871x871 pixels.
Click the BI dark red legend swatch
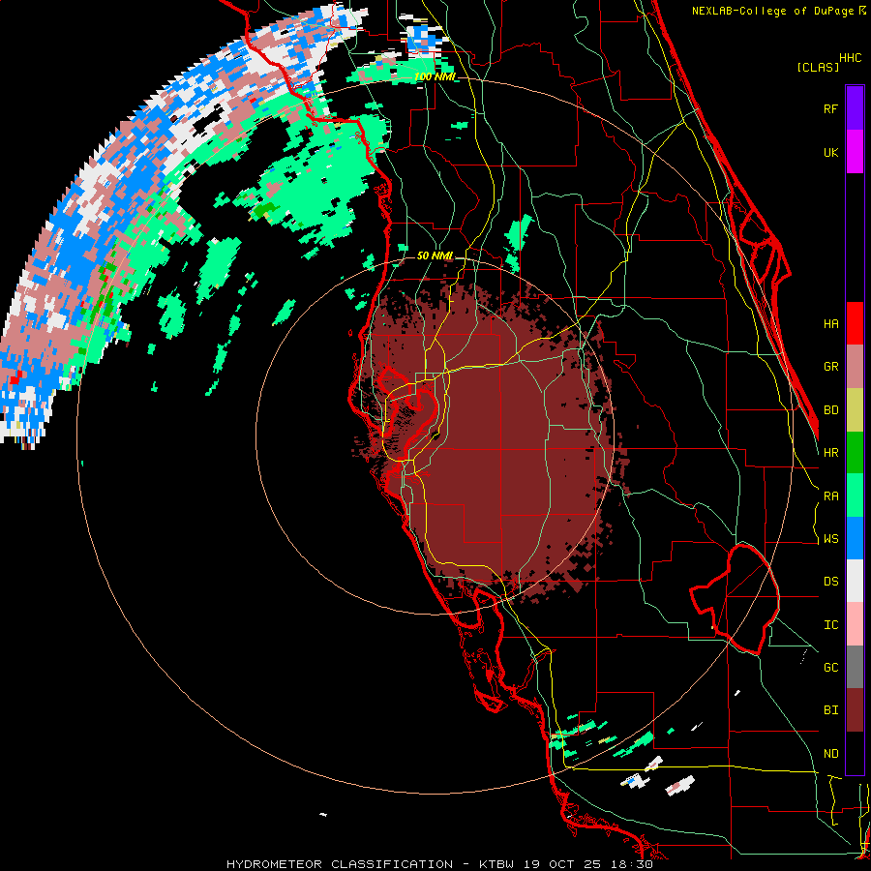pos(855,710)
